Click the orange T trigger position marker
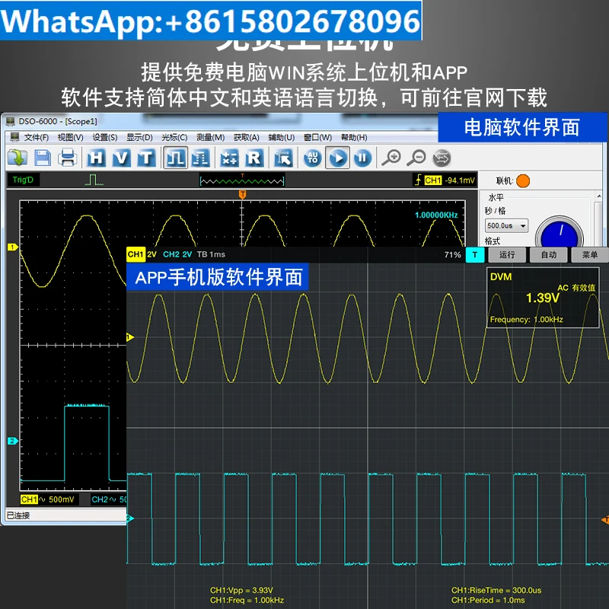 242,194
